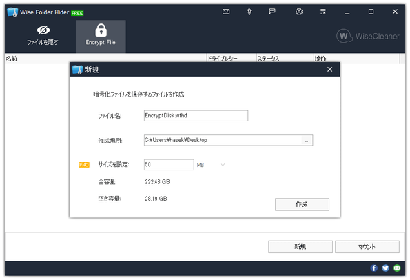410x280 pixels.
Task: Switch to Encrypt File tab
Action: [101, 37]
